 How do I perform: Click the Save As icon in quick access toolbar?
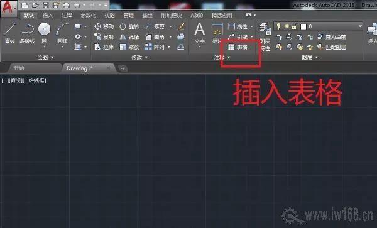(x=56, y=5)
